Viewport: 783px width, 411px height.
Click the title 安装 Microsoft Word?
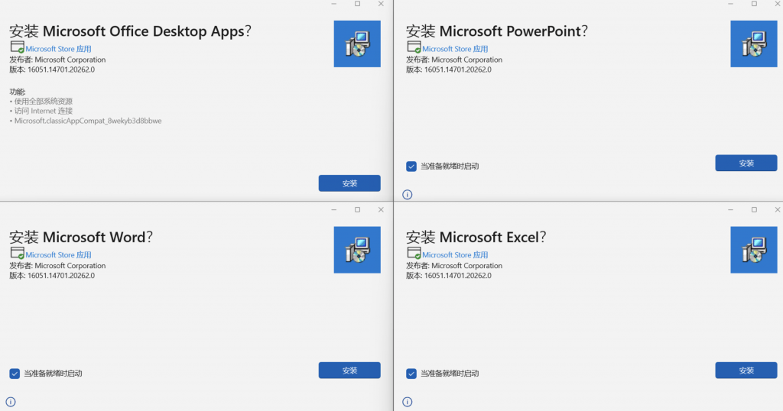81,237
